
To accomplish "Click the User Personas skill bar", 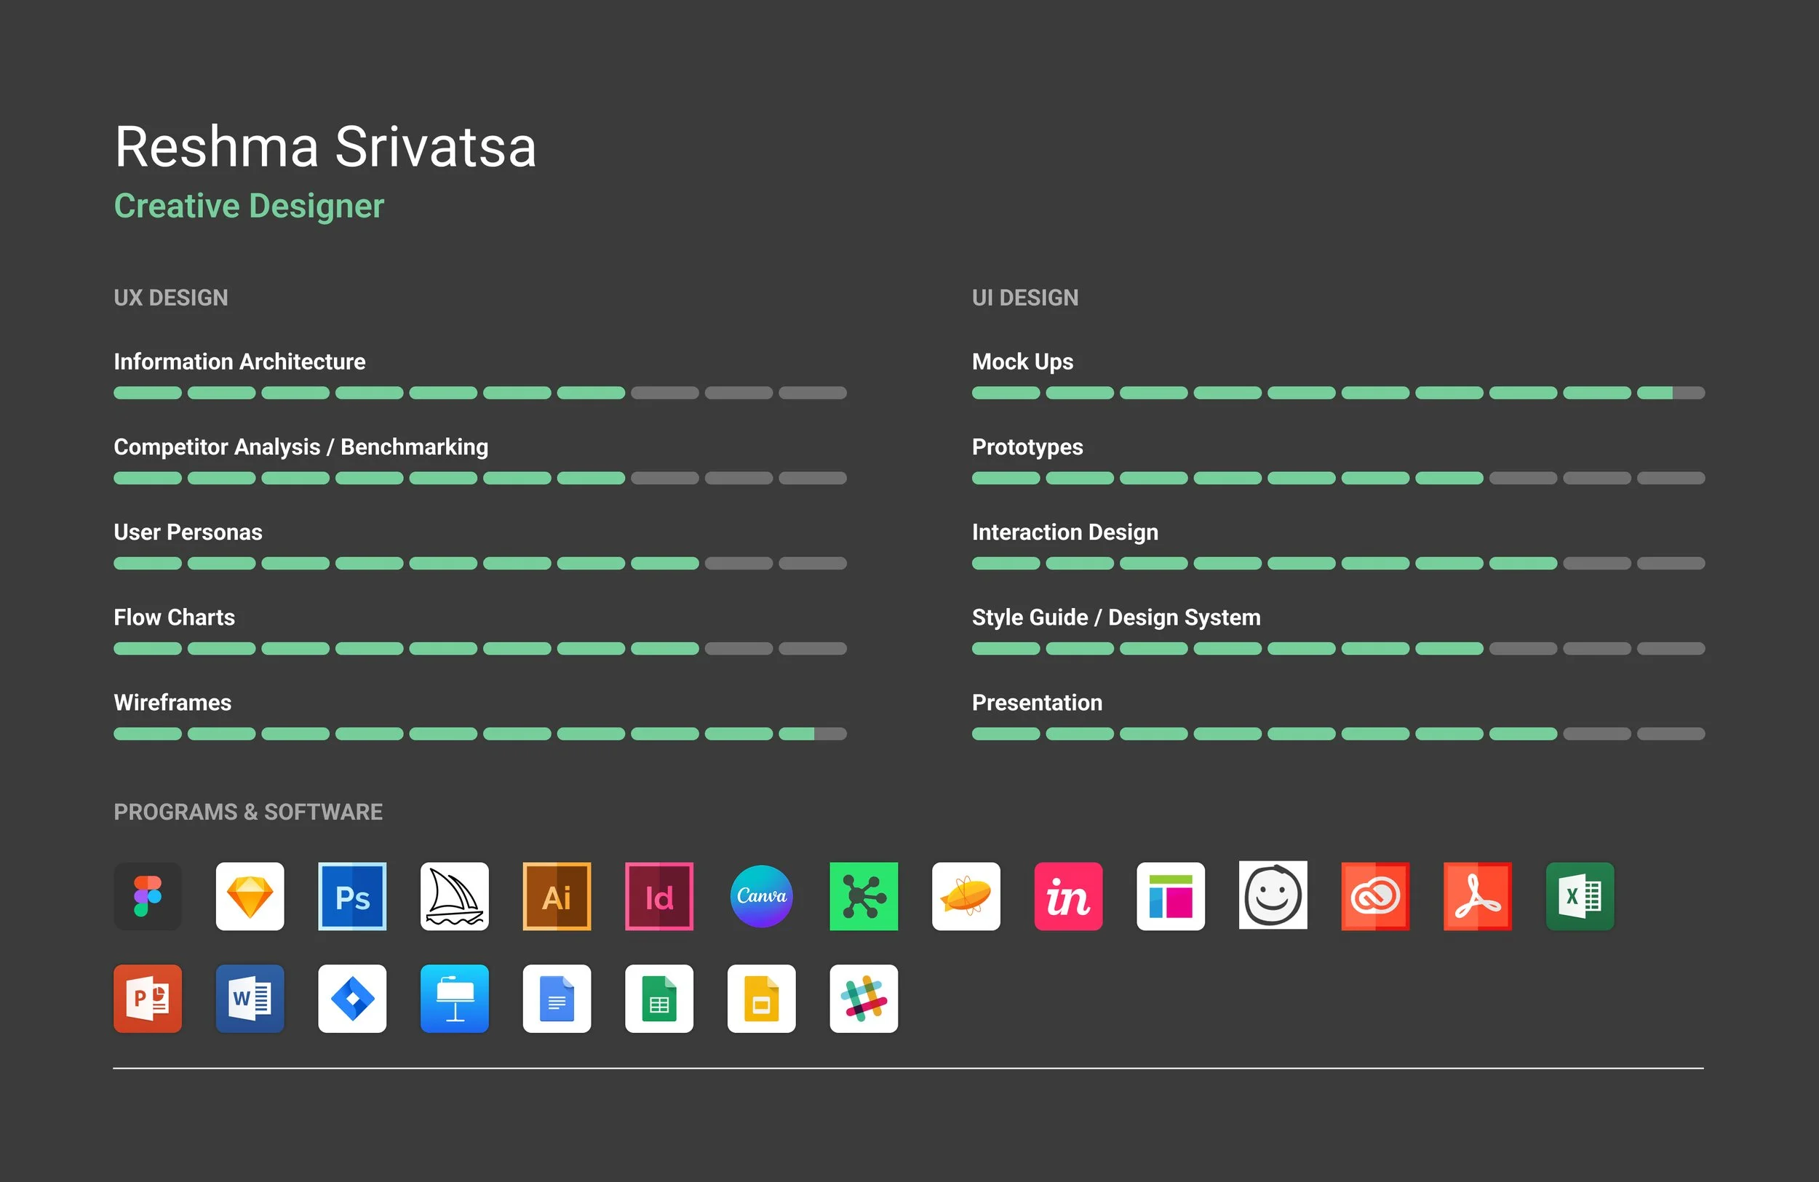I will (x=480, y=563).
